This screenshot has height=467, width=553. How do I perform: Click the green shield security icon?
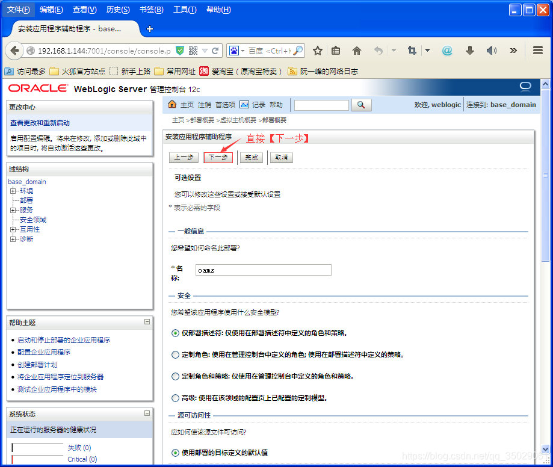click(x=180, y=51)
